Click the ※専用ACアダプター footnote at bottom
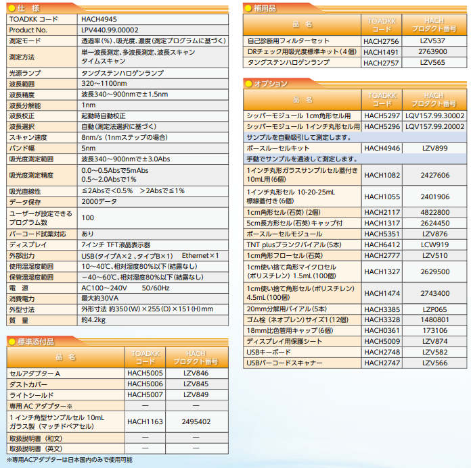471x468 pixels. [x=69, y=460]
